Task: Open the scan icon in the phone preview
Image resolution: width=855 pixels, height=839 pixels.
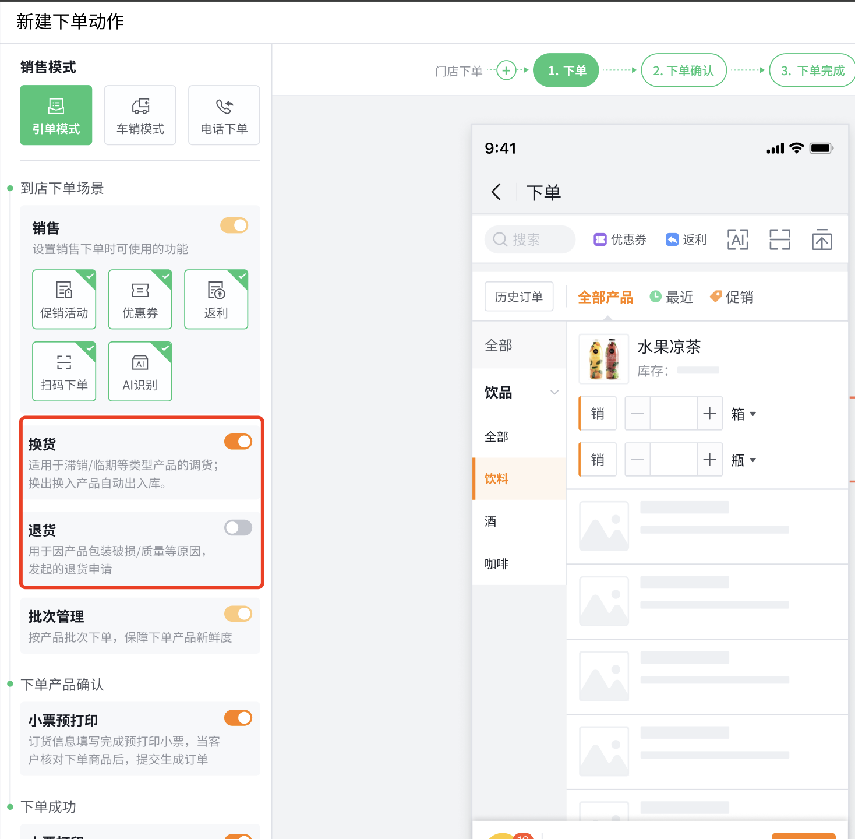Action: (x=779, y=239)
